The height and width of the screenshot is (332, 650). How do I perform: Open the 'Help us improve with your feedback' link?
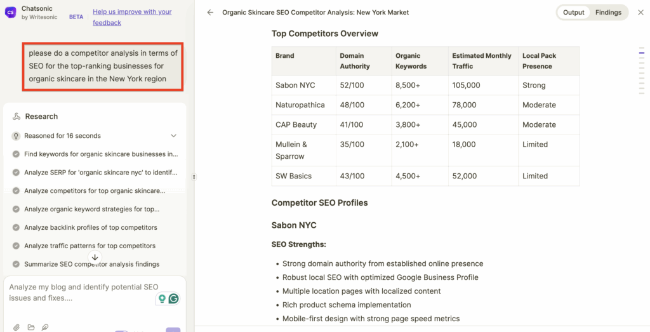click(132, 17)
